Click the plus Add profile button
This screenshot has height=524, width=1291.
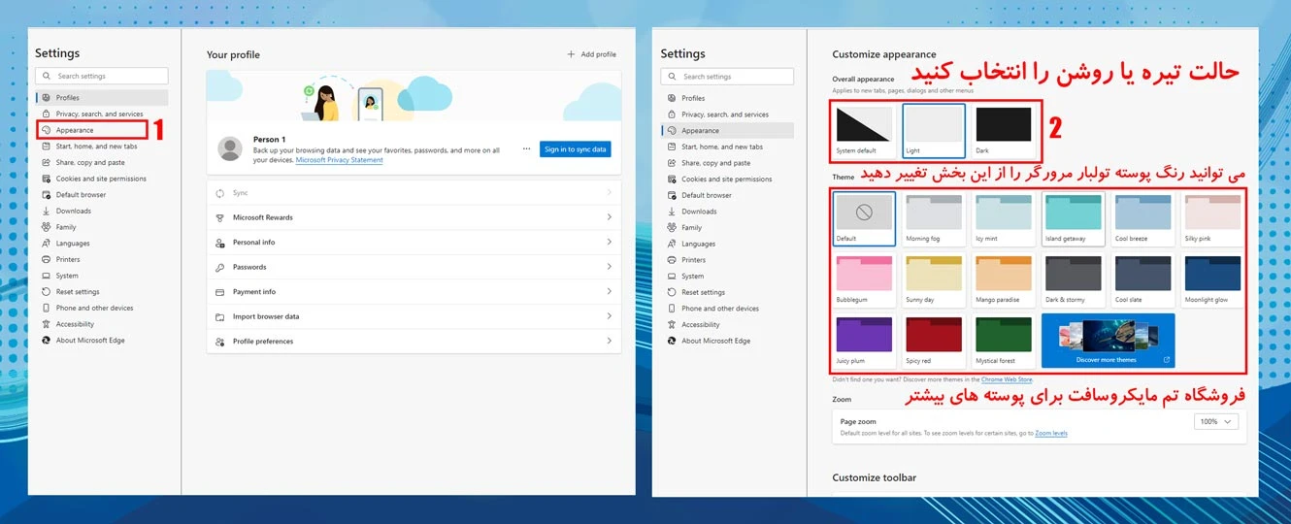point(591,54)
